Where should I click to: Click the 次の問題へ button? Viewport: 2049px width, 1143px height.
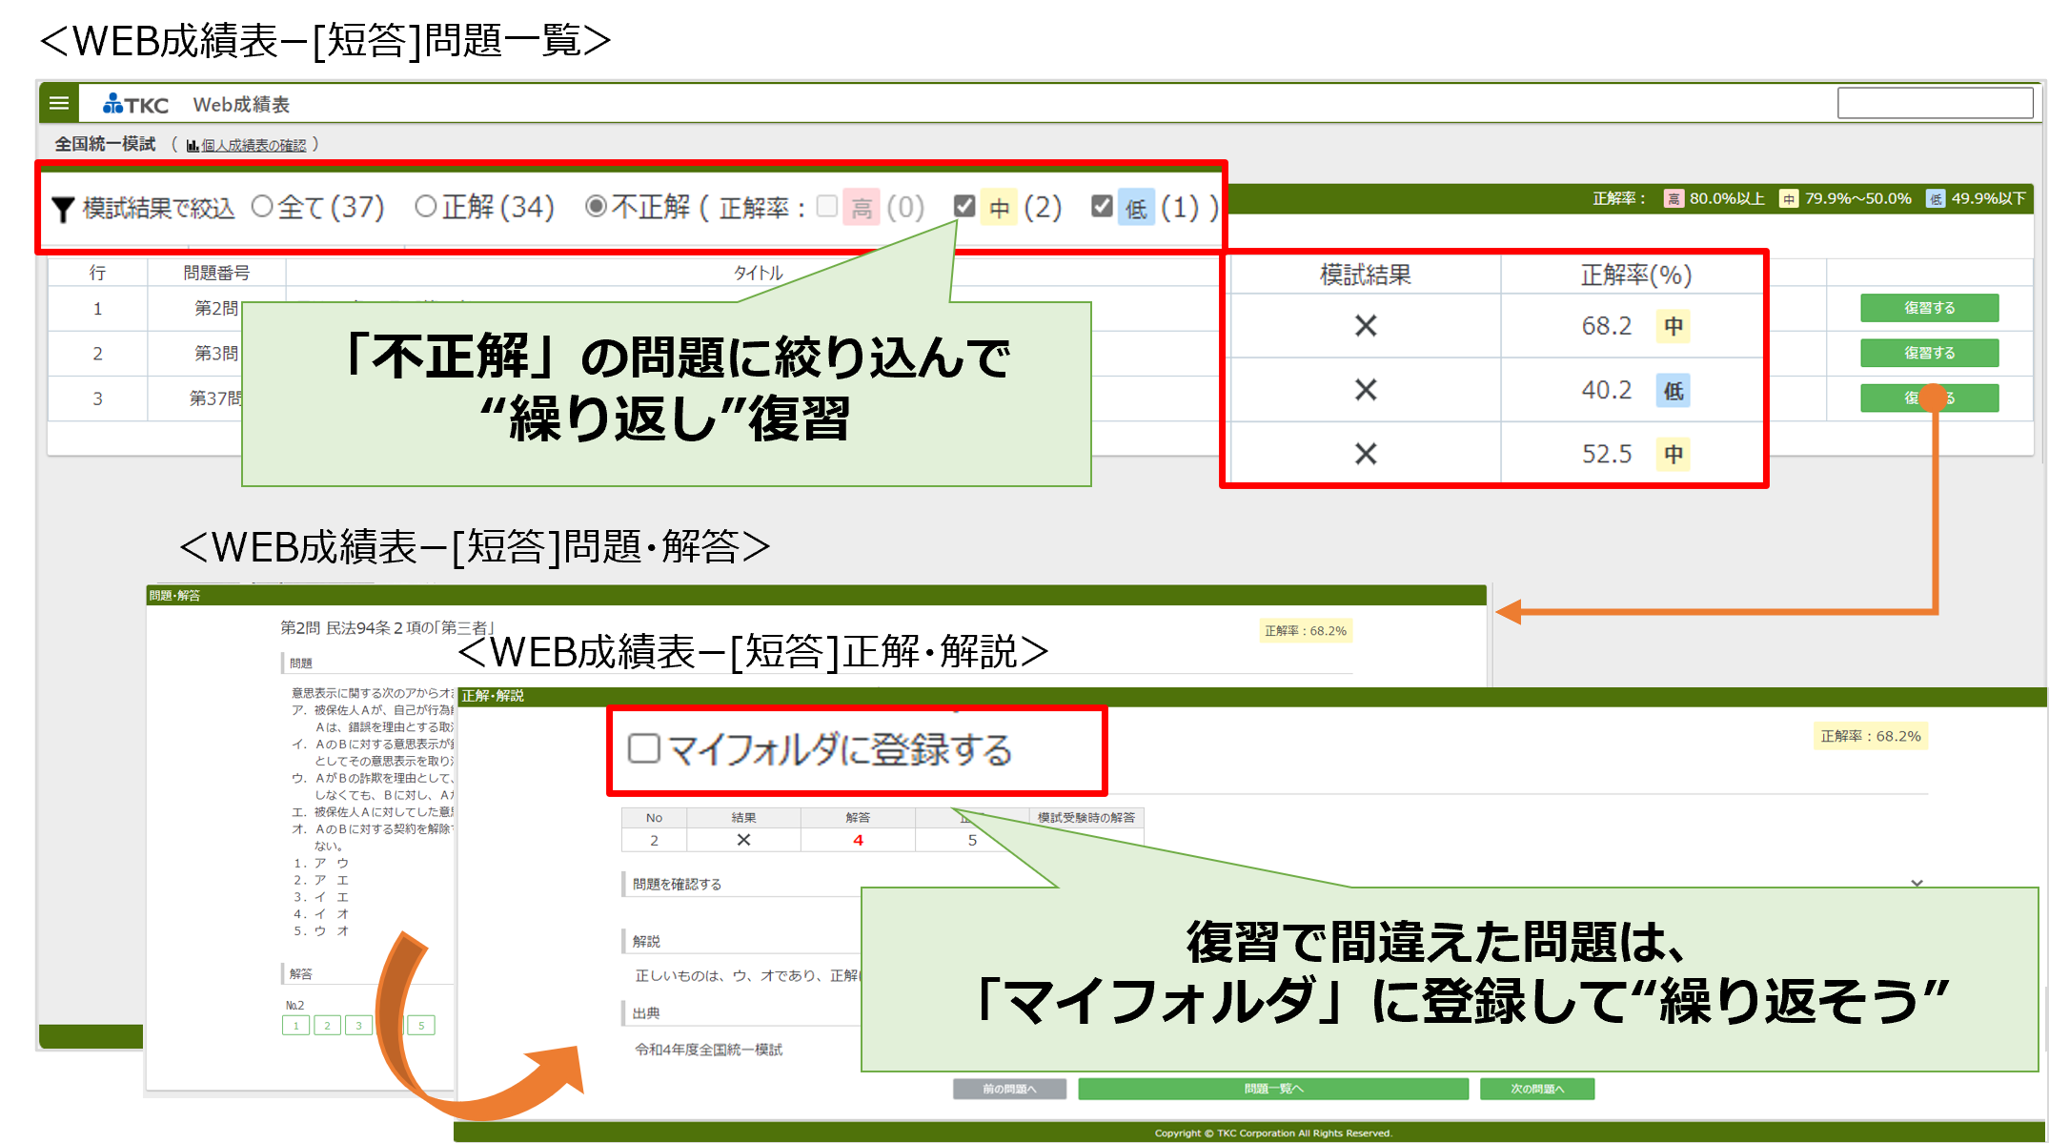(1537, 1089)
